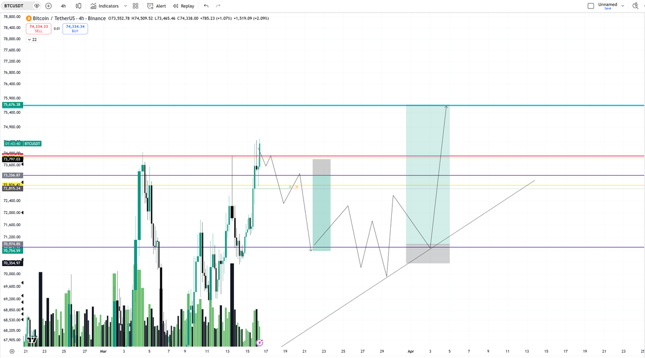Select the 75,676.38 cyan price label
This screenshot has width=645, height=358.
point(12,105)
